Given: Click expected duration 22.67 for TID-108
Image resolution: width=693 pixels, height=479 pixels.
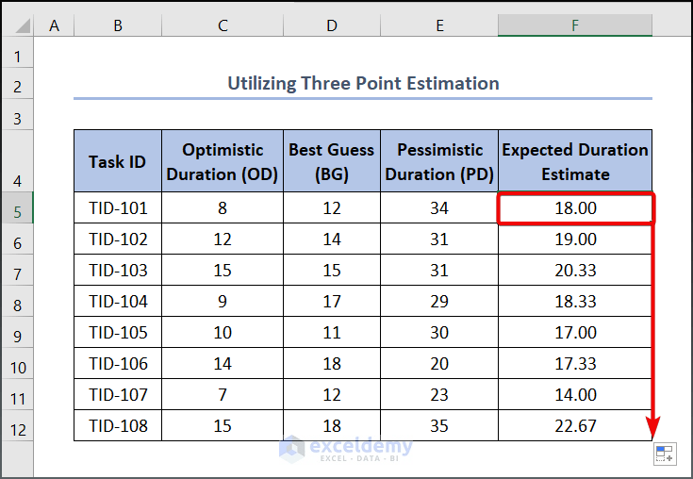Looking at the screenshot, I should tap(575, 425).
